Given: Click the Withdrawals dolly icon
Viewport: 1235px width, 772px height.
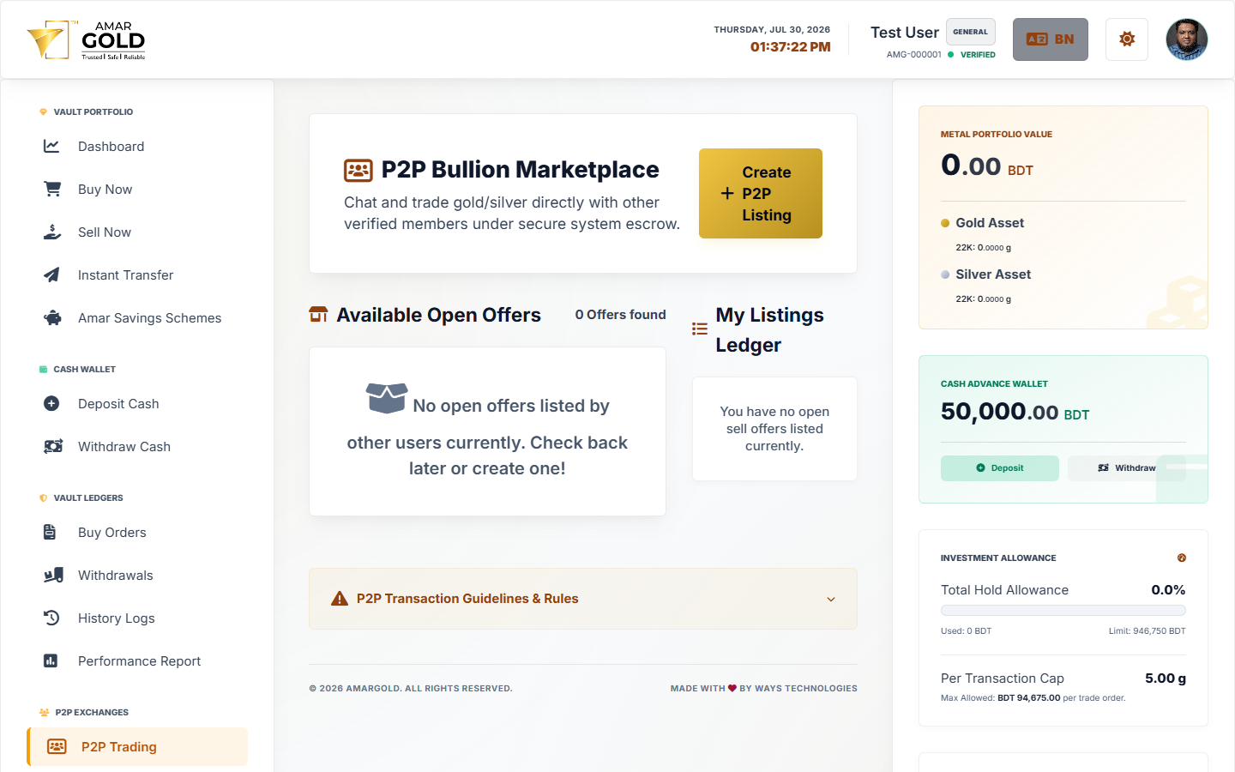Looking at the screenshot, I should [53, 575].
